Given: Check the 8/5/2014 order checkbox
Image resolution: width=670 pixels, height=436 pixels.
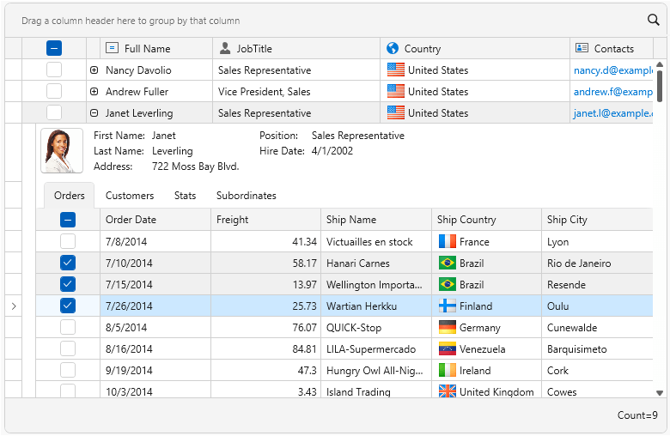Looking at the screenshot, I should pyautogui.click(x=68, y=327).
